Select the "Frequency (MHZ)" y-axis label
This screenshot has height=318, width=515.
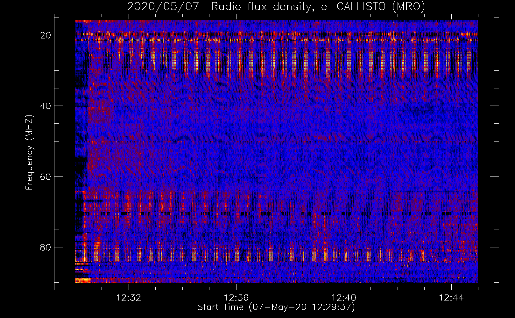point(29,153)
